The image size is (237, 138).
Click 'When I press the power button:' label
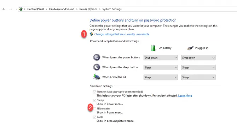[x=121, y=57]
